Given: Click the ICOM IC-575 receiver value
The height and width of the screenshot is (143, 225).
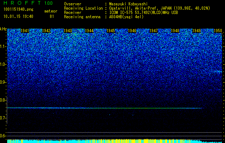Looking at the screenshot, I should point(143,13).
